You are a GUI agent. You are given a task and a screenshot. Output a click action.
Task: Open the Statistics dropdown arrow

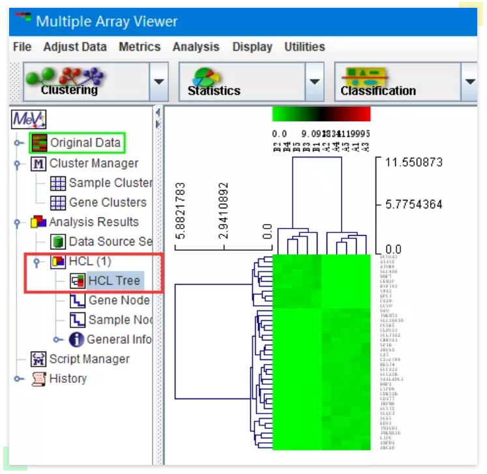pyautogui.click(x=314, y=82)
